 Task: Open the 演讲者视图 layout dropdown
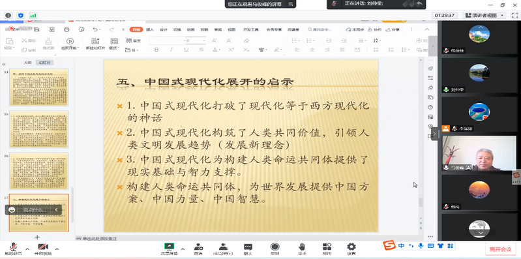coord(484,15)
